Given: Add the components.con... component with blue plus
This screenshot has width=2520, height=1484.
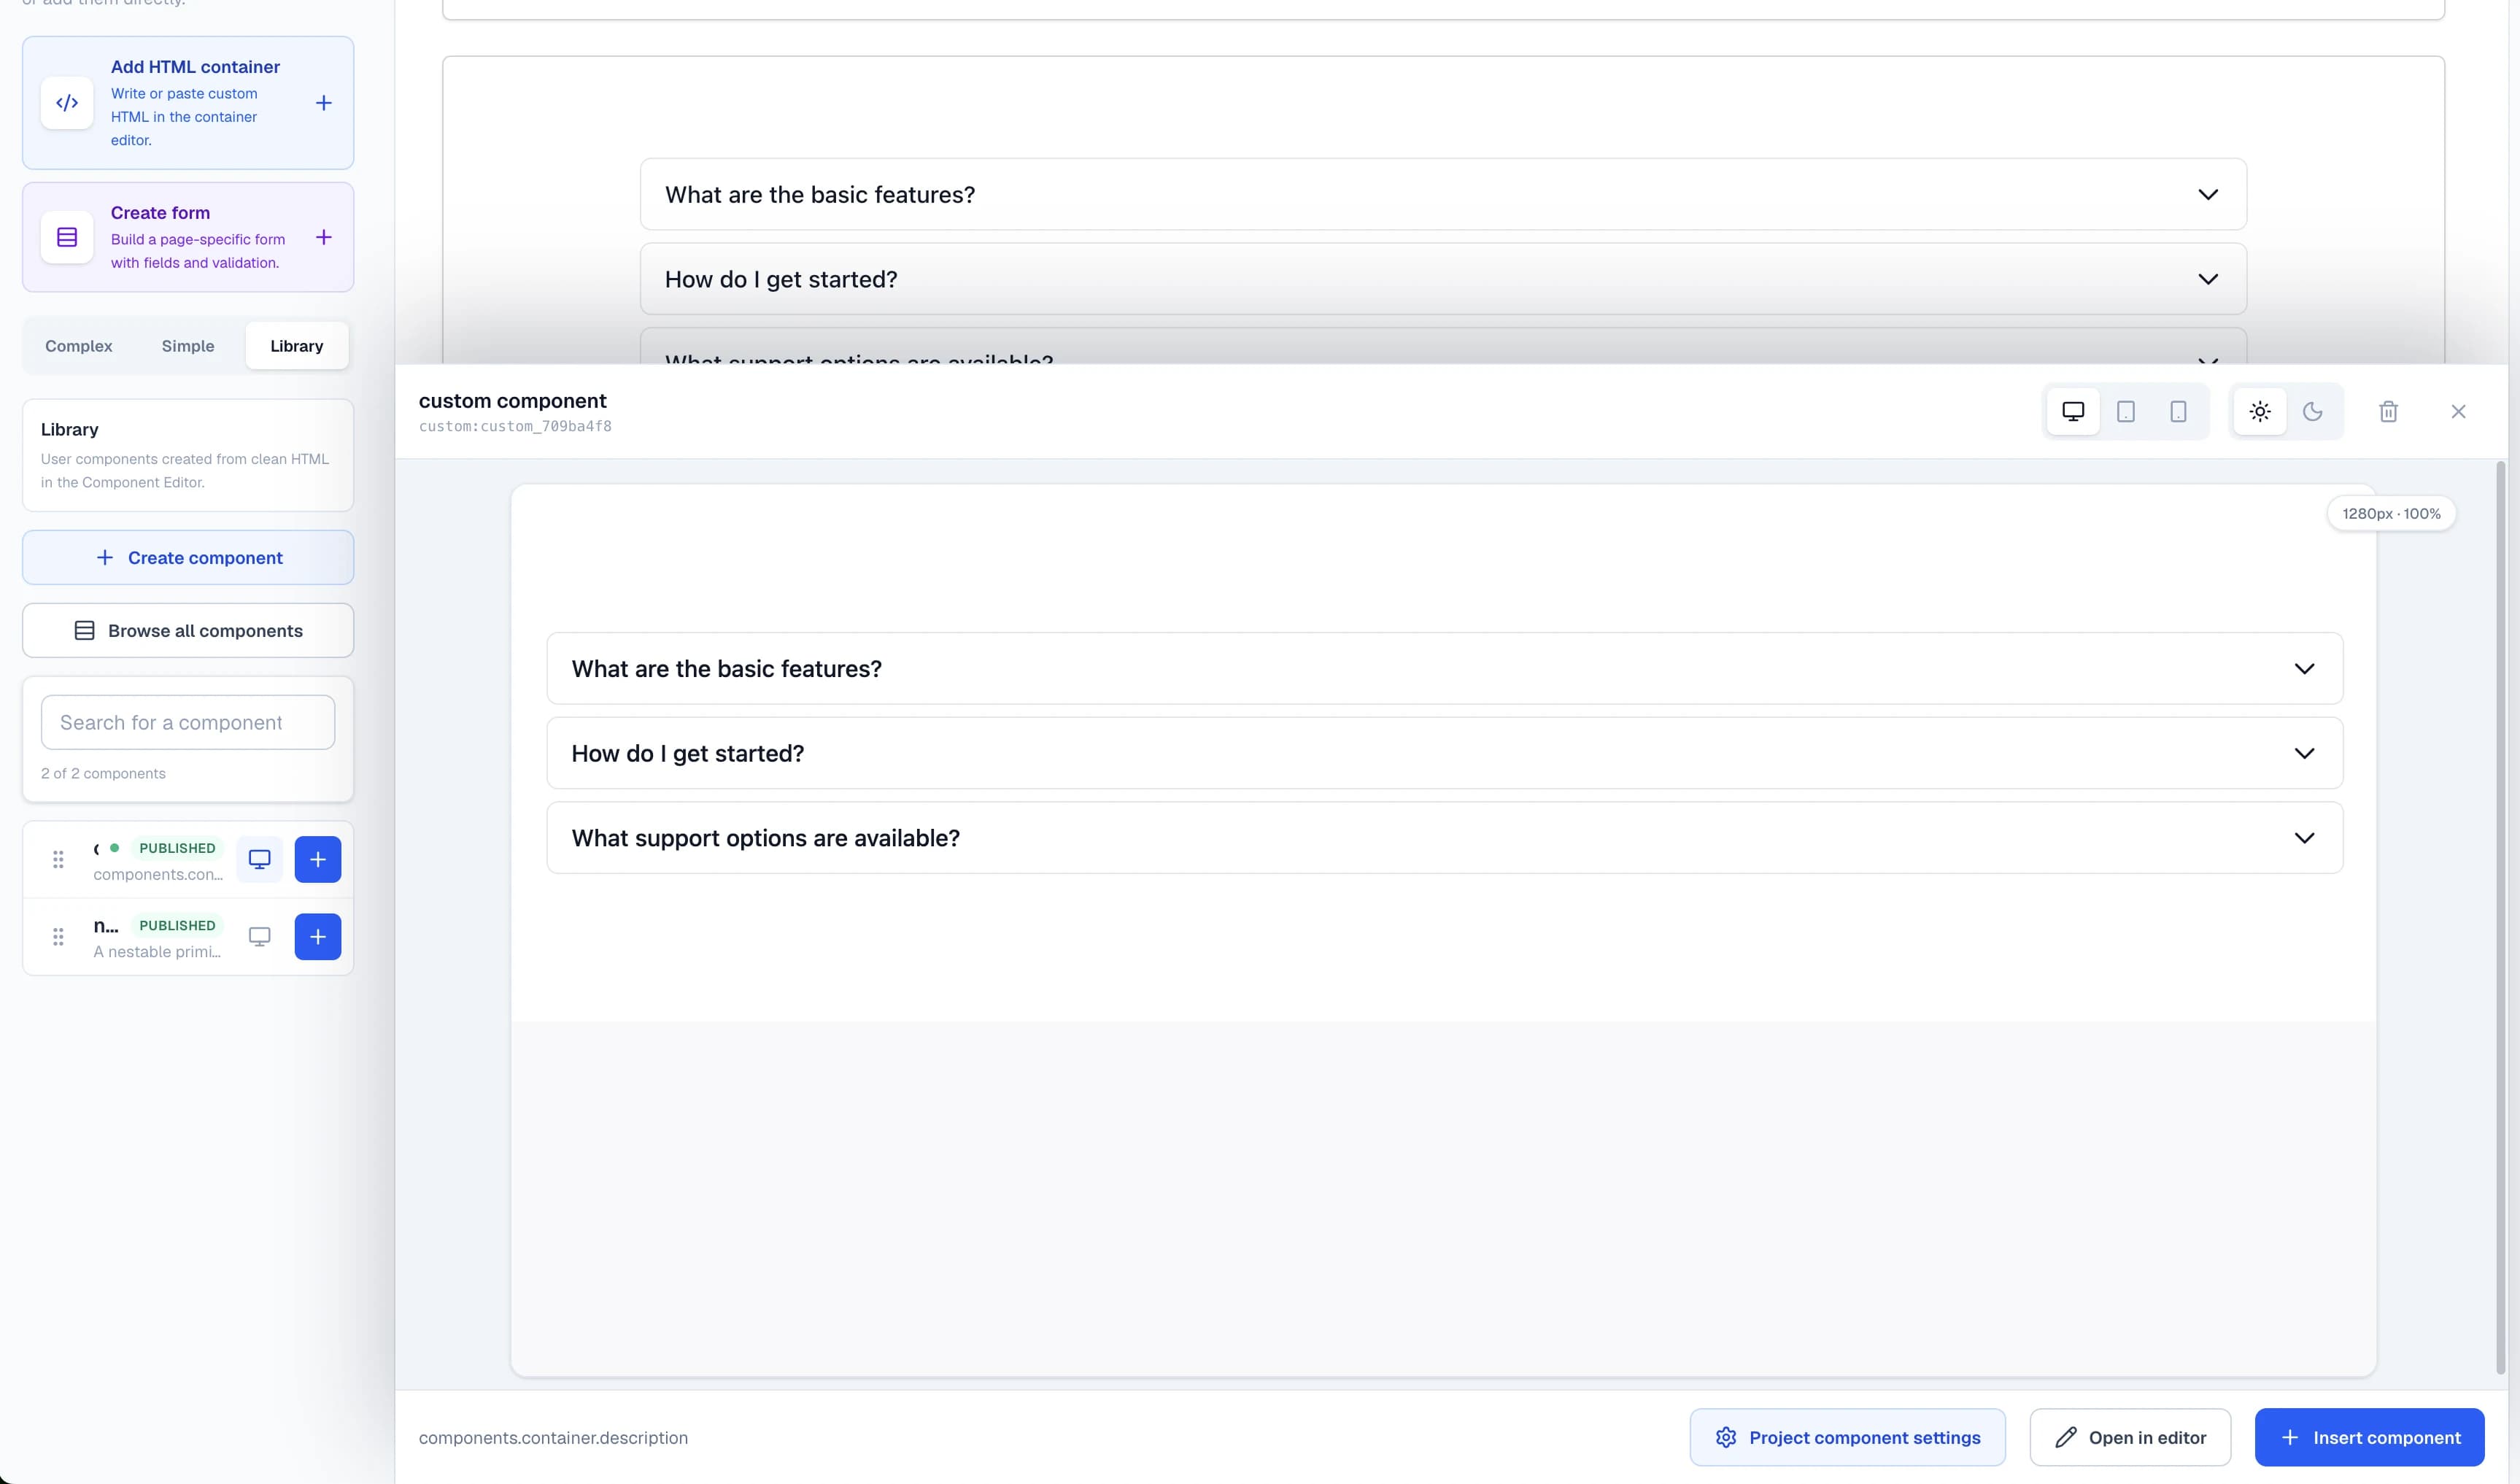Looking at the screenshot, I should 318,859.
